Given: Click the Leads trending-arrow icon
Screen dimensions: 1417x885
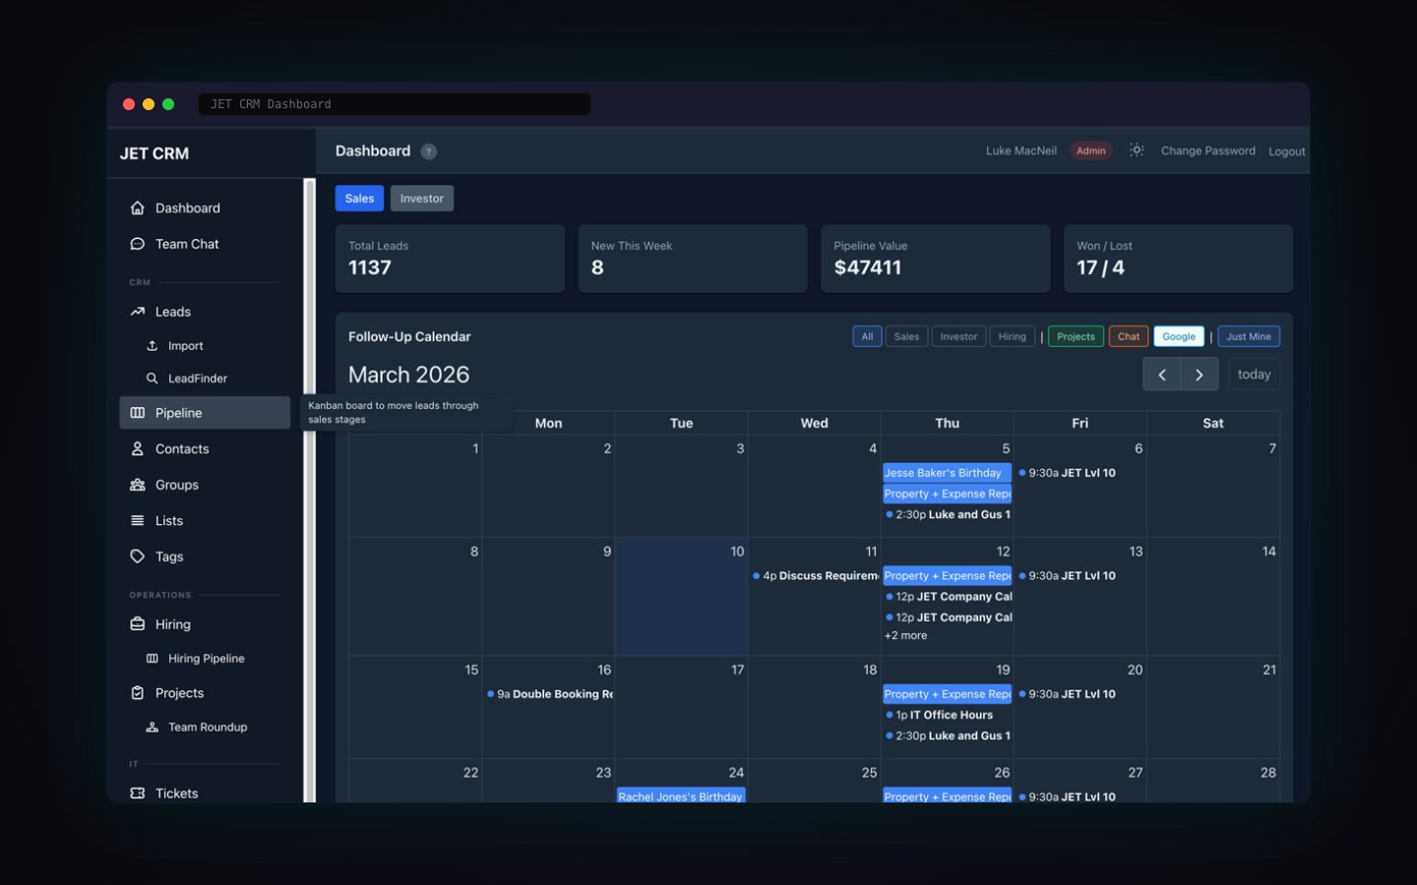Looking at the screenshot, I should [x=138, y=311].
